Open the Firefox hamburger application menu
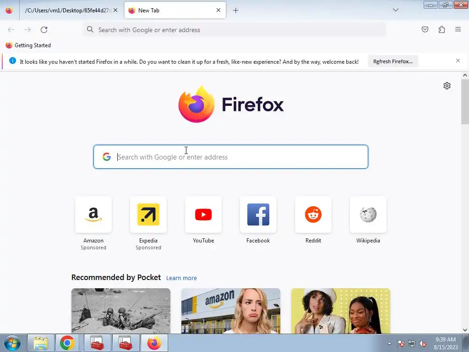 [x=458, y=29]
